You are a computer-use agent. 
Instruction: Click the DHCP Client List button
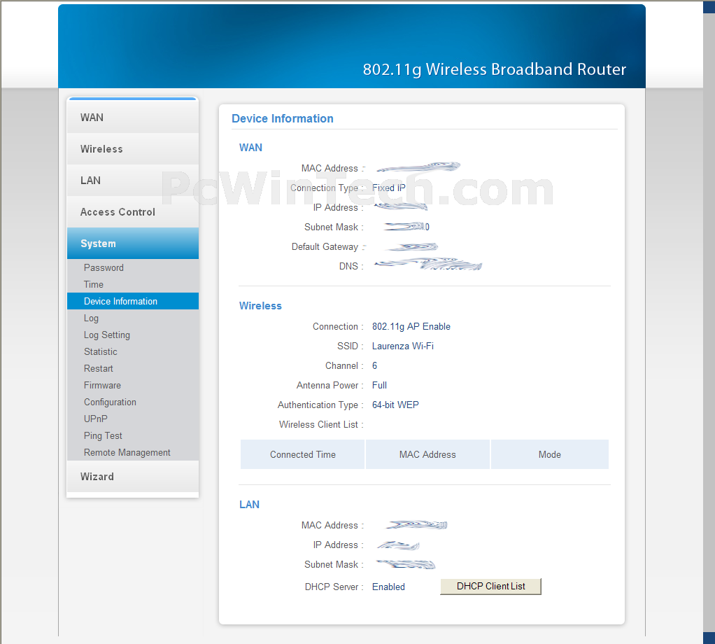[x=490, y=586]
